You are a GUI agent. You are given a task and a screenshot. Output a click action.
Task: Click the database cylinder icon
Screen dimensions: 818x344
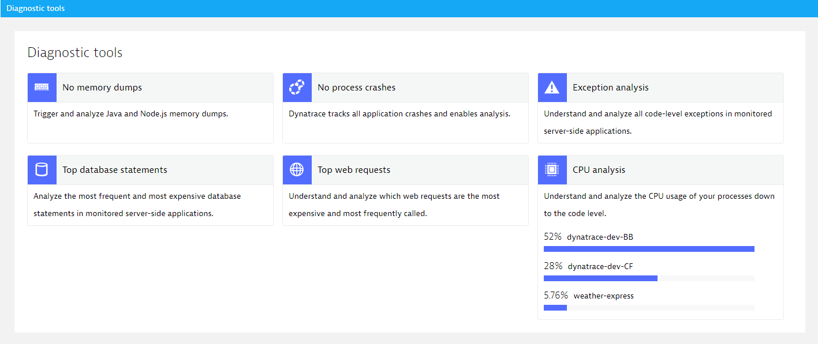click(x=42, y=170)
